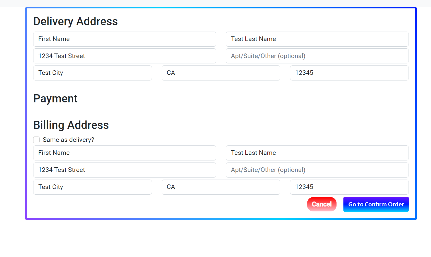Click the billing 1234 Test Street field

(125, 170)
